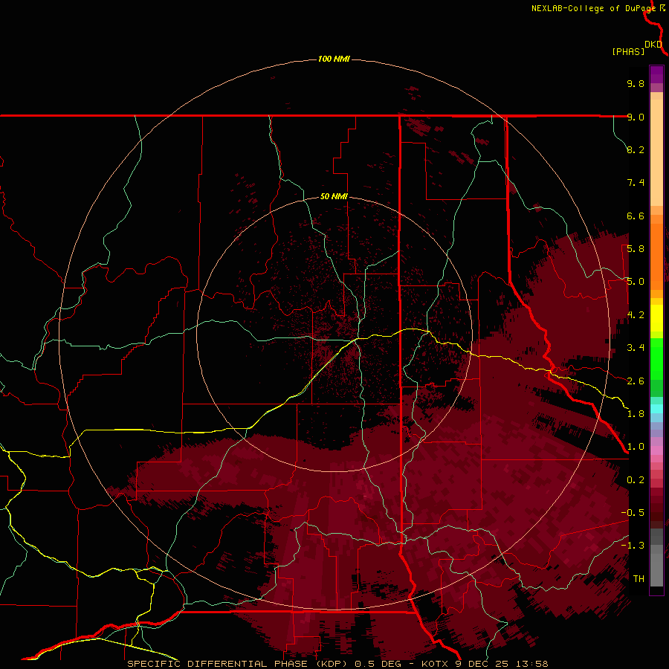
Task: Click the cyan color bar segment
Action: [656, 409]
